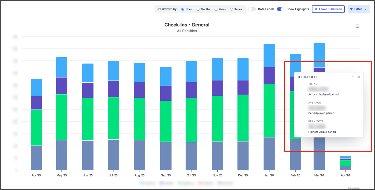Open the chart hamburger menu

pyautogui.click(x=357, y=26)
